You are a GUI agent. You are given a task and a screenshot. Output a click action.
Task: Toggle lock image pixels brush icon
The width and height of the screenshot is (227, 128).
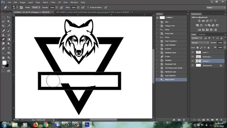pyautogui.click(x=201, y=47)
